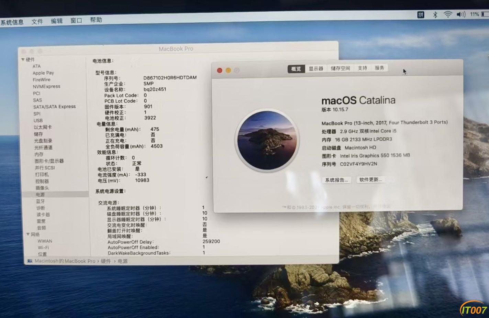This screenshot has width=489, height=318.
Task: Select 打印机 in the sidebar
Action: point(42,175)
